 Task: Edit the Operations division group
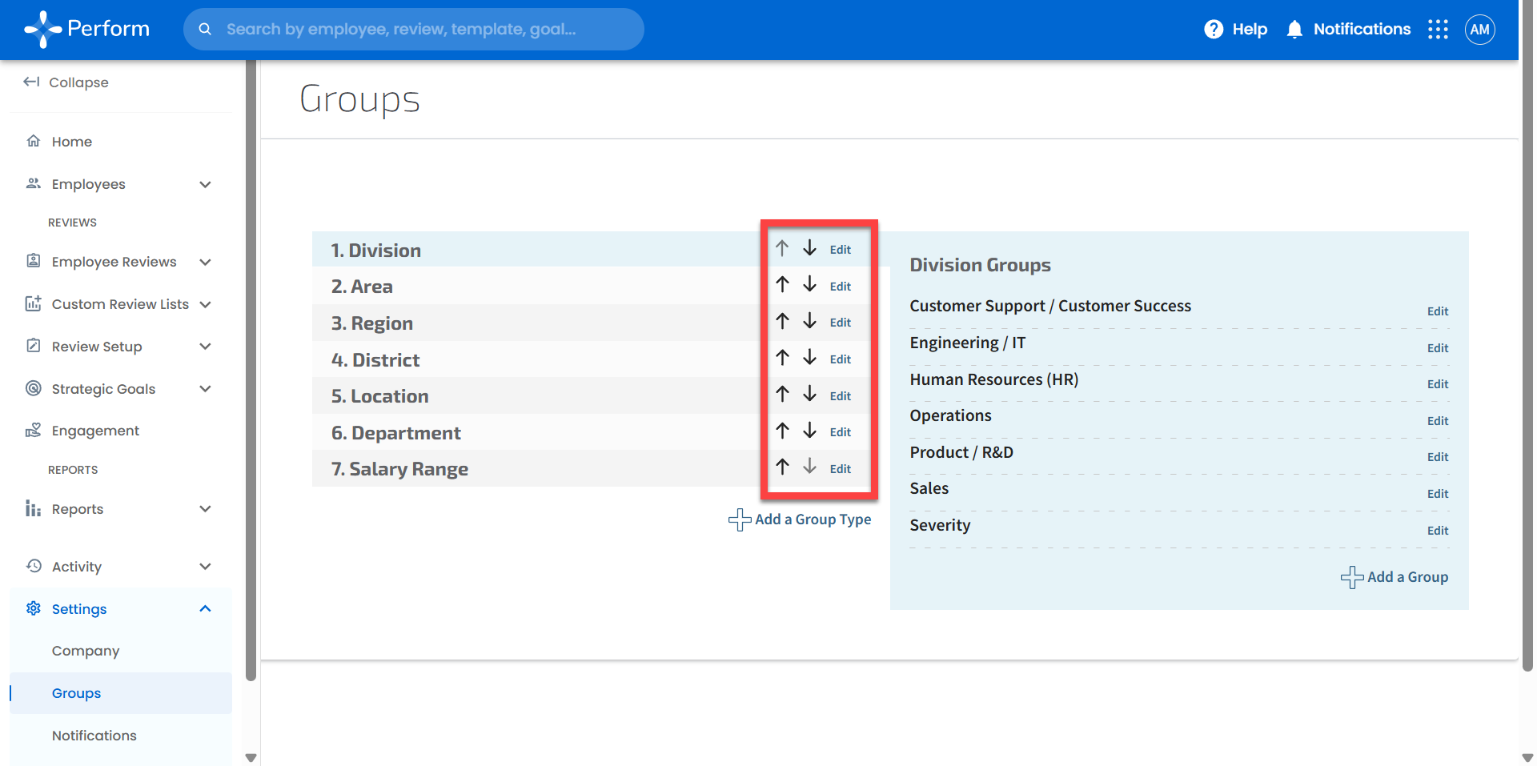click(x=1437, y=421)
